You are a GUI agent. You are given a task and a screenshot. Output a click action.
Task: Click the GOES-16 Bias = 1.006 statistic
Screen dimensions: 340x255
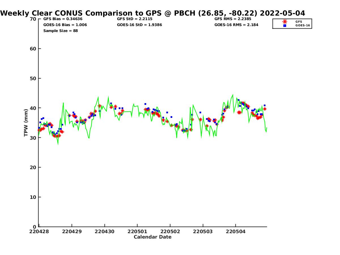[x=65, y=25]
